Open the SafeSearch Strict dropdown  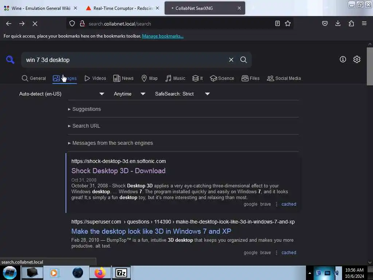tap(182, 94)
